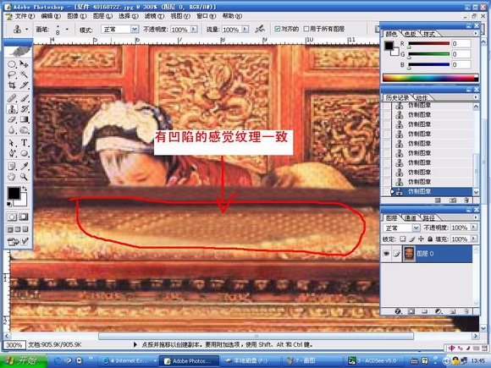Image resolution: width=491 pixels, height=368 pixels.
Task: Open the 模式 blend mode dropdown
Action: click(x=119, y=30)
